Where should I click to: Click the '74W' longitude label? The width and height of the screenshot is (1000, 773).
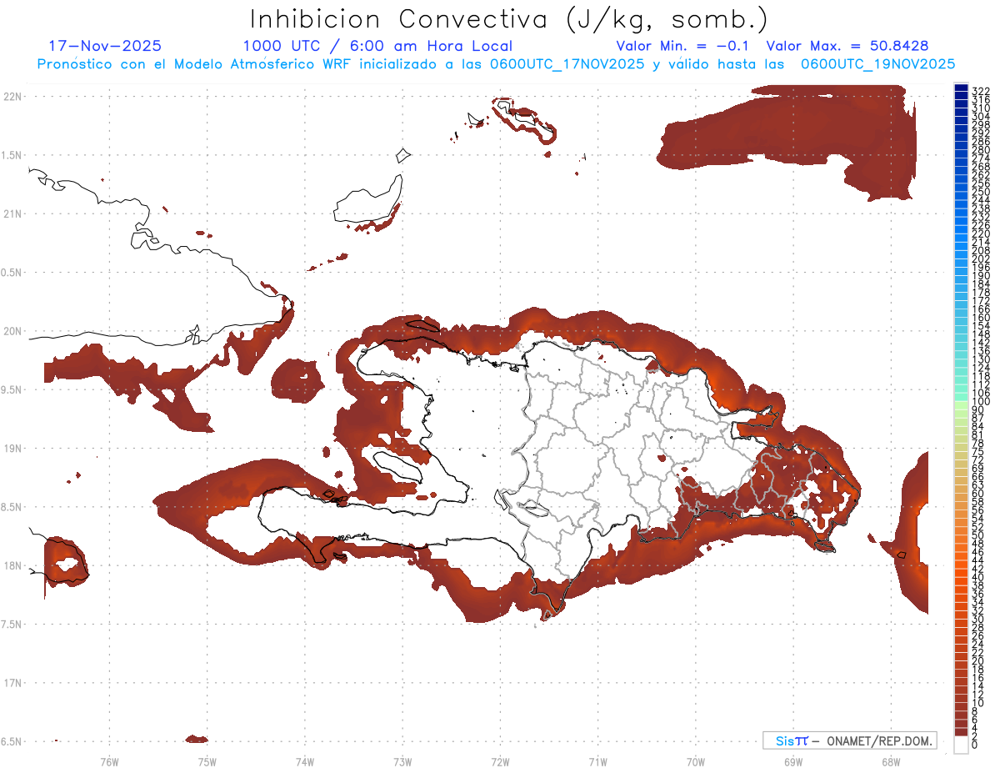point(305,762)
